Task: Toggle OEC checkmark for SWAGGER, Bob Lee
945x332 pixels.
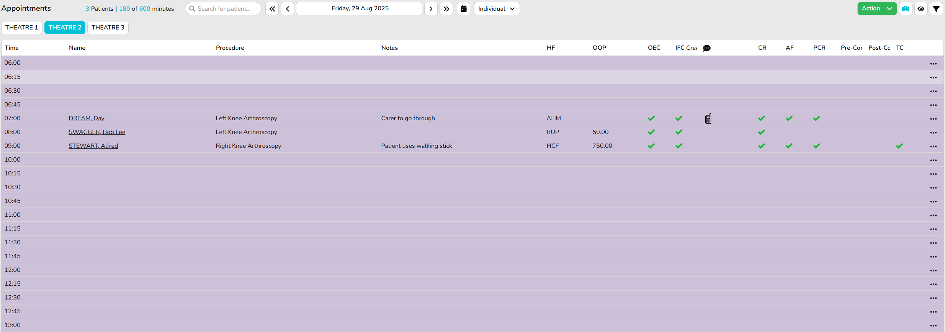Action: tap(651, 132)
